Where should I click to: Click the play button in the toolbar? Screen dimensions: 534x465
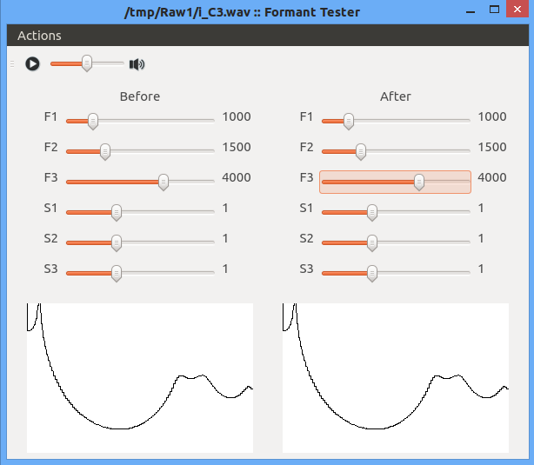click(32, 64)
